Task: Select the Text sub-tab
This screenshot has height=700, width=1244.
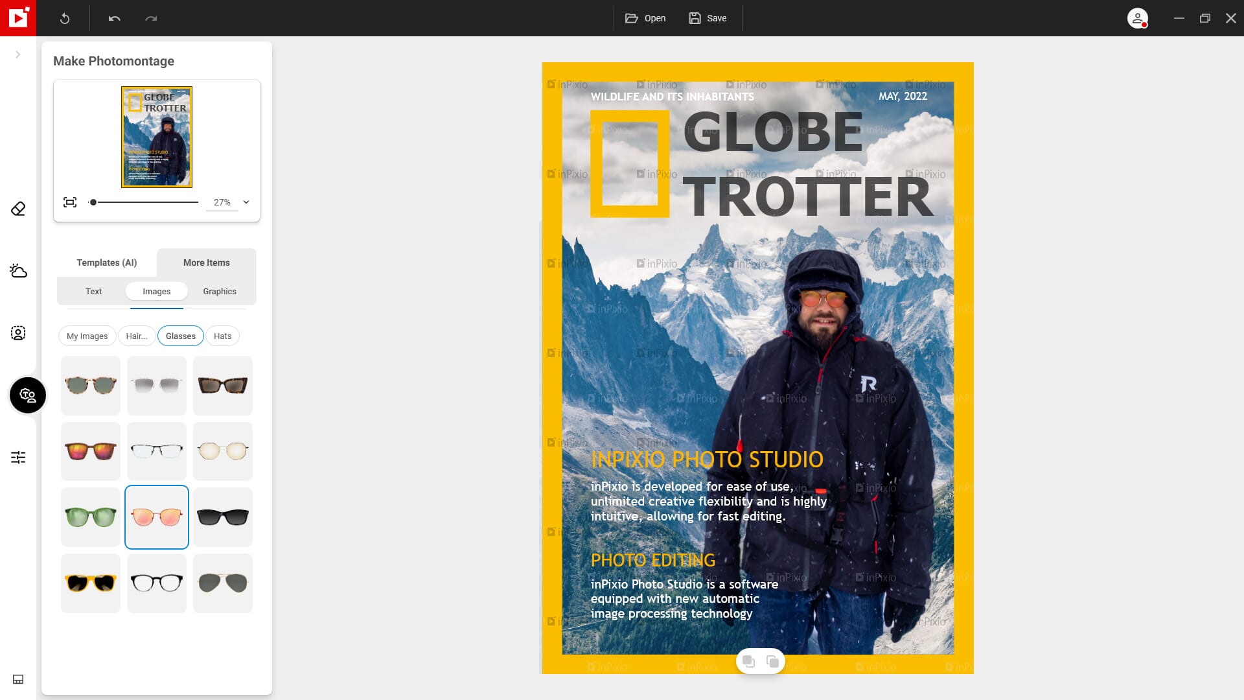Action: (x=93, y=292)
